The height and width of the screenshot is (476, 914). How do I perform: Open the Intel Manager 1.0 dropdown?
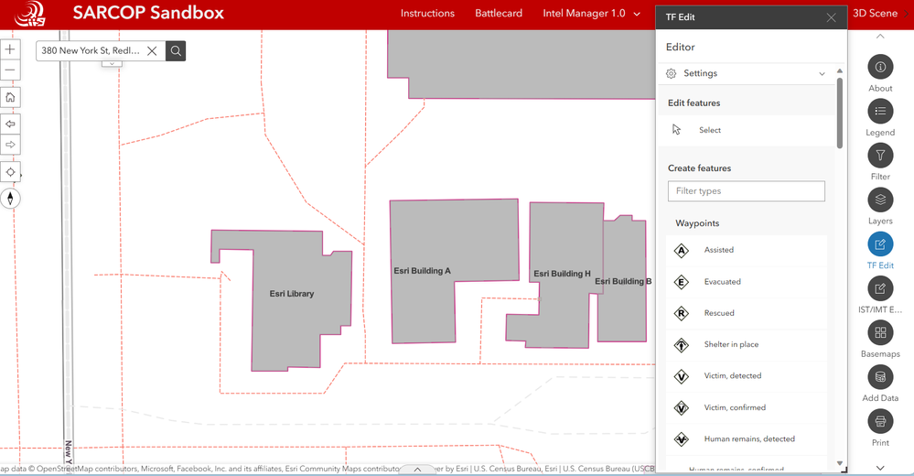(592, 14)
